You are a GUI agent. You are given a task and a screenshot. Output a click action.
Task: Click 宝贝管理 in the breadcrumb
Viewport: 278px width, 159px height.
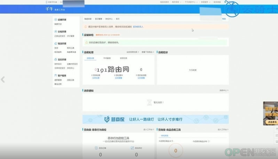click(98, 19)
